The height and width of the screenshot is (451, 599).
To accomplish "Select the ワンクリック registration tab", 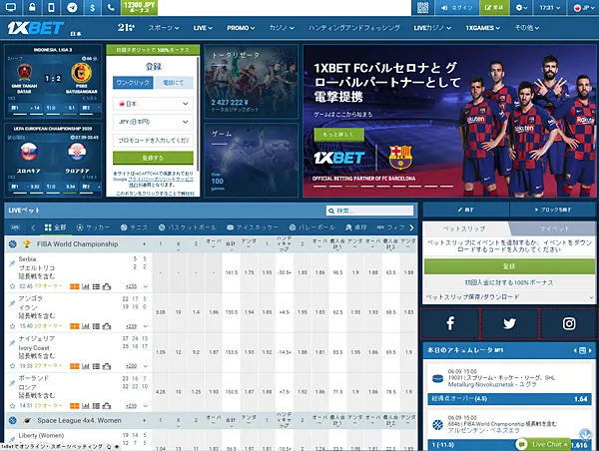I will [133, 83].
